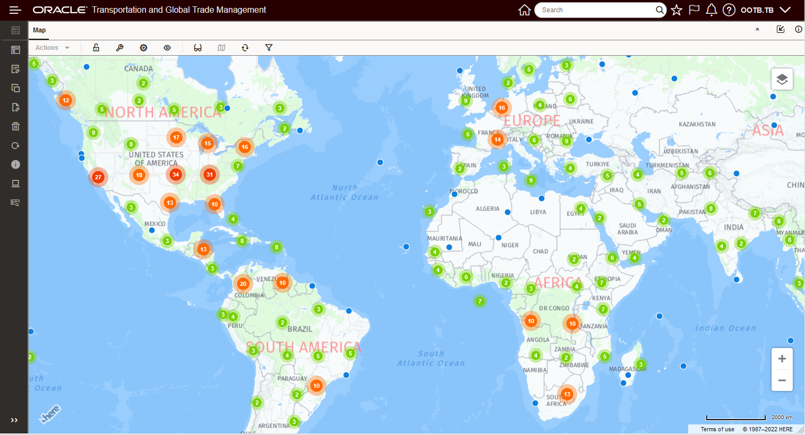Click the folded map toolbar icon

point(221,48)
